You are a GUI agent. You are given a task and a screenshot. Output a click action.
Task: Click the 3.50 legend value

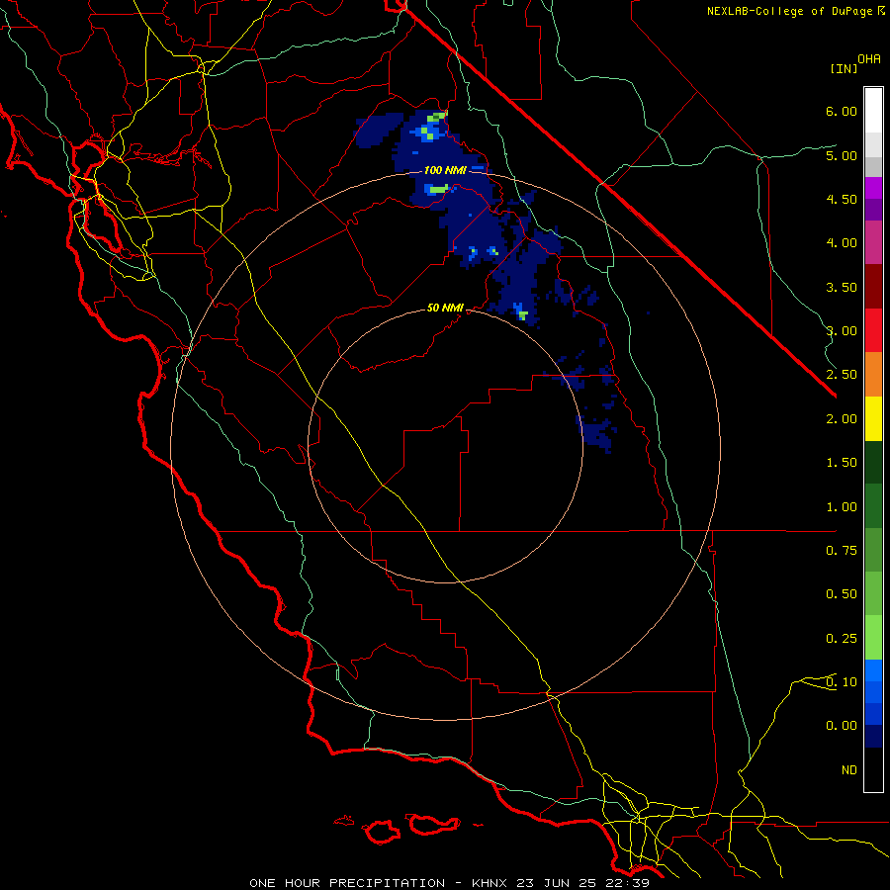tap(842, 287)
